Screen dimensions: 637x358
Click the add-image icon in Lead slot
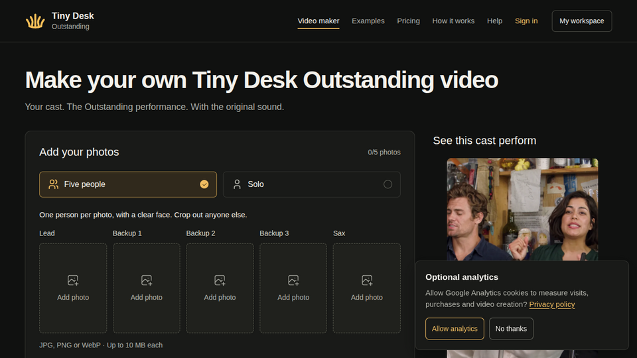(73, 280)
